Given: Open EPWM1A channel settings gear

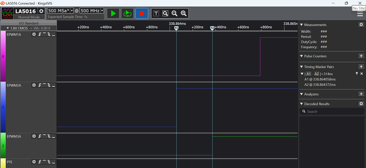Looking at the screenshot, I should tap(34, 34).
